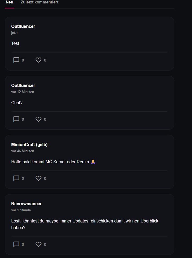Open comments on Necrowmancer's post
The height and width of the screenshot is (258, 192).
16,244
